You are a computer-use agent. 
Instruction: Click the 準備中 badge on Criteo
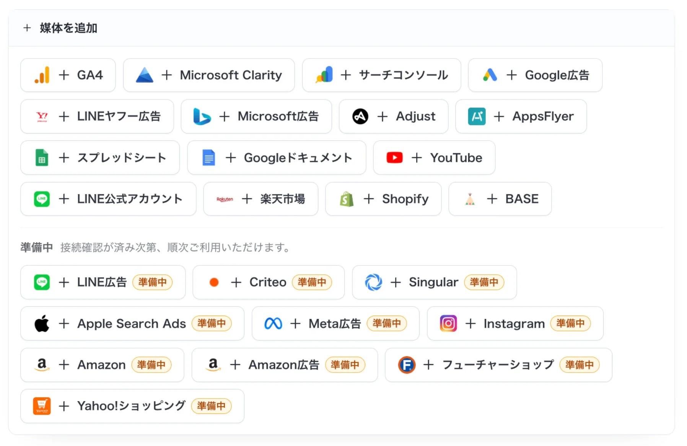(x=312, y=282)
